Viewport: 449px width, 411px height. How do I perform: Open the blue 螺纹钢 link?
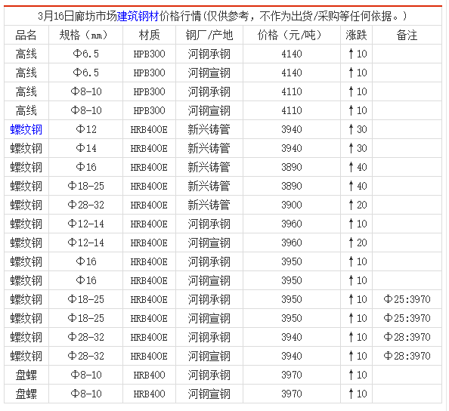[x=26, y=129]
